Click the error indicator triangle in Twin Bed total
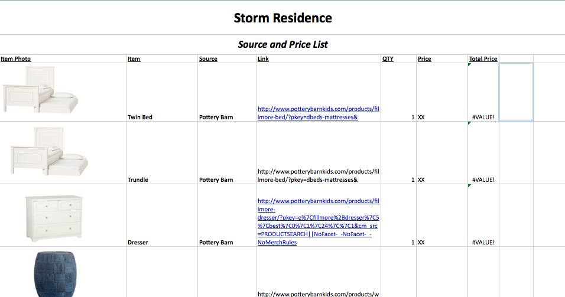The height and width of the screenshot is (297, 565). [x=469, y=65]
